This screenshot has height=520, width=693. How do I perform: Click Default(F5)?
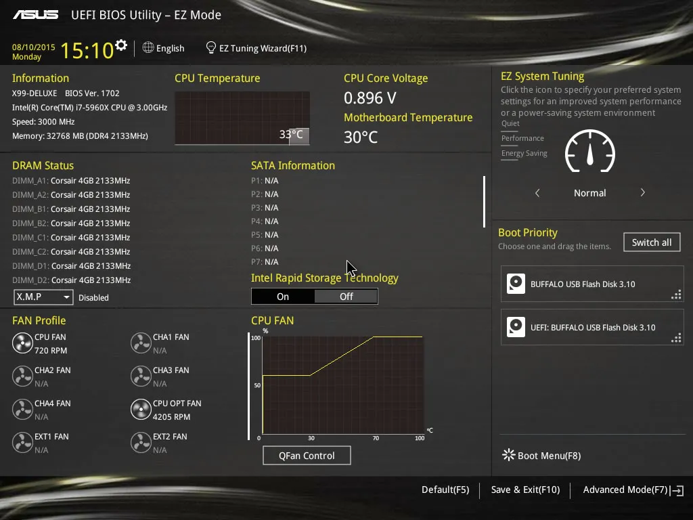coord(445,490)
